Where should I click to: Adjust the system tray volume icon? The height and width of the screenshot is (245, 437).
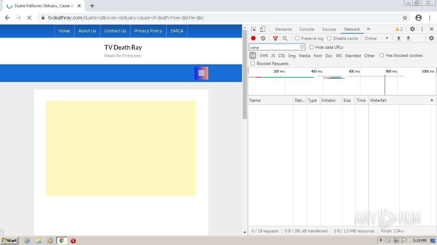coord(388,241)
